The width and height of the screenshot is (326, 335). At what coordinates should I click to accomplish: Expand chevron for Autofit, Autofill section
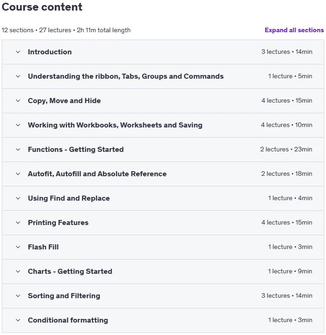[18, 174]
